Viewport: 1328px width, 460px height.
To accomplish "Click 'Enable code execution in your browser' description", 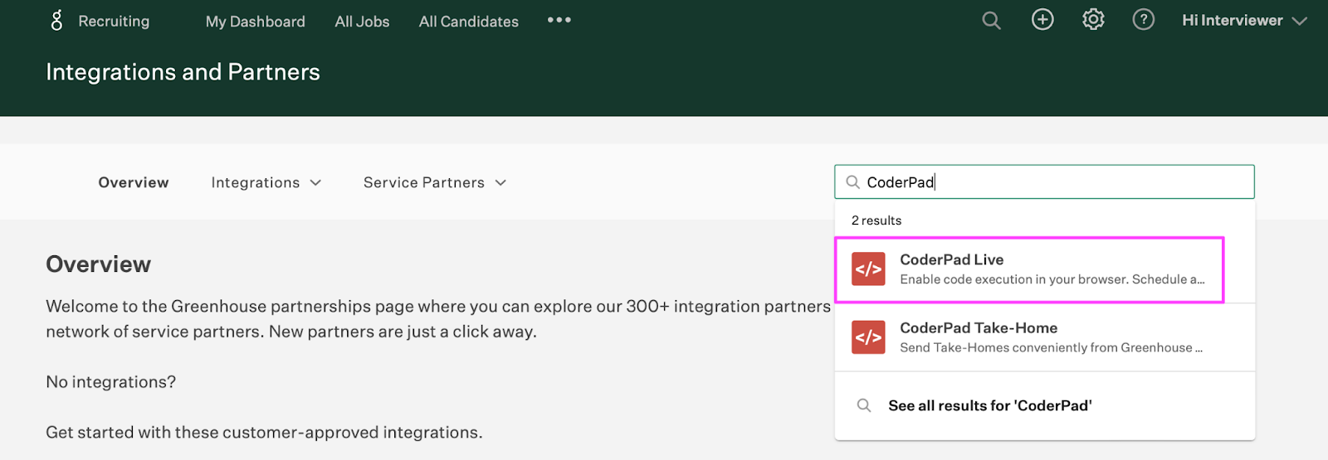I will [x=1052, y=279].
